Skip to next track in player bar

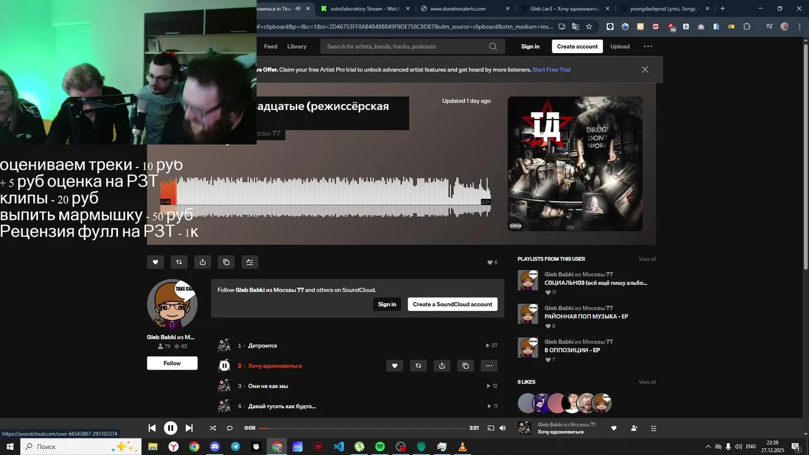tap(189, 428)
